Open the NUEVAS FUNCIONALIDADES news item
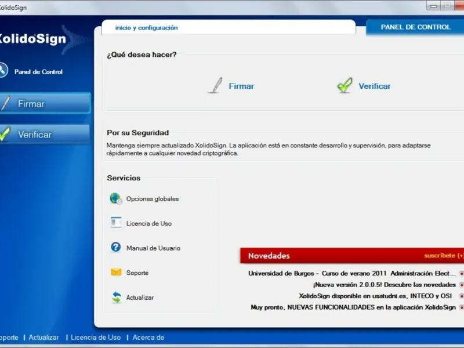This screenshot has height=348, width=464. point(353,307)
